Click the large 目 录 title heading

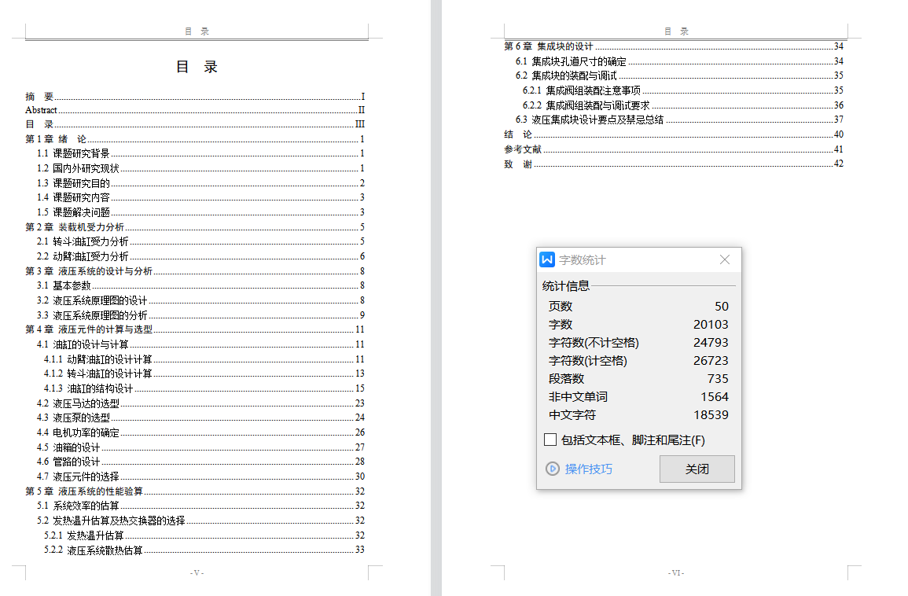pos(197,67)
